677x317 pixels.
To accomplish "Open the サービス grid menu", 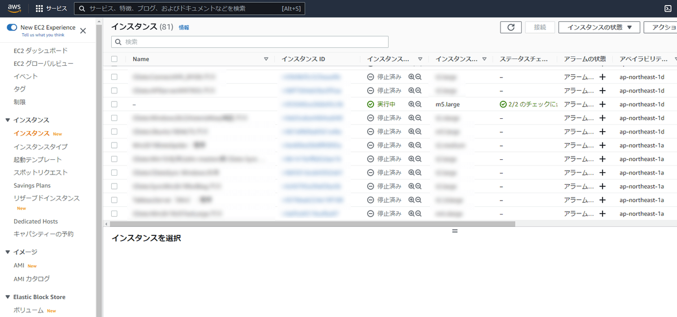I will 51,8.
